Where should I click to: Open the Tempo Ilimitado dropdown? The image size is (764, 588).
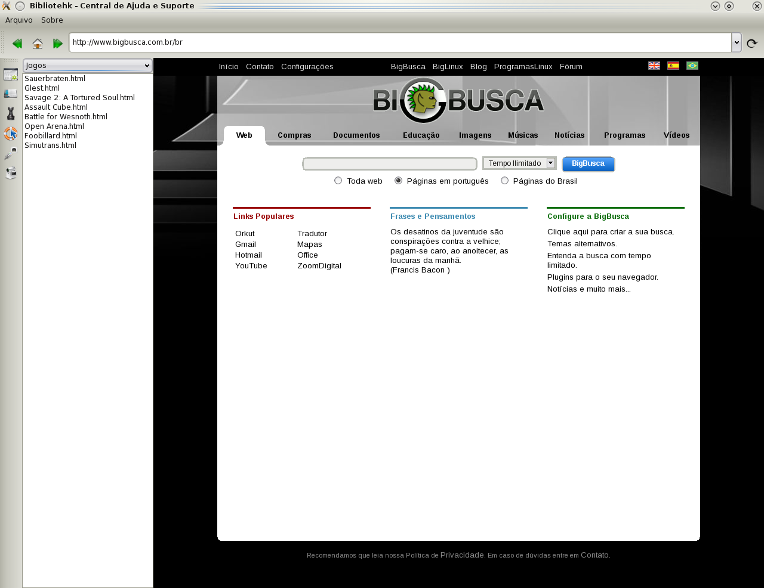coord(519,163)
